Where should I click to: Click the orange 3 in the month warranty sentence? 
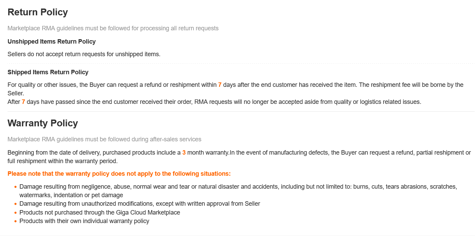184,153
